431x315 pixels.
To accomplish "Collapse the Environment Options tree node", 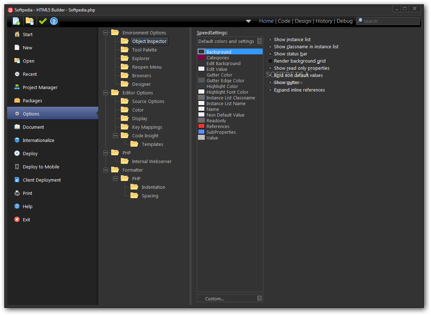I will pyautogui.click(x=105, y=33).
